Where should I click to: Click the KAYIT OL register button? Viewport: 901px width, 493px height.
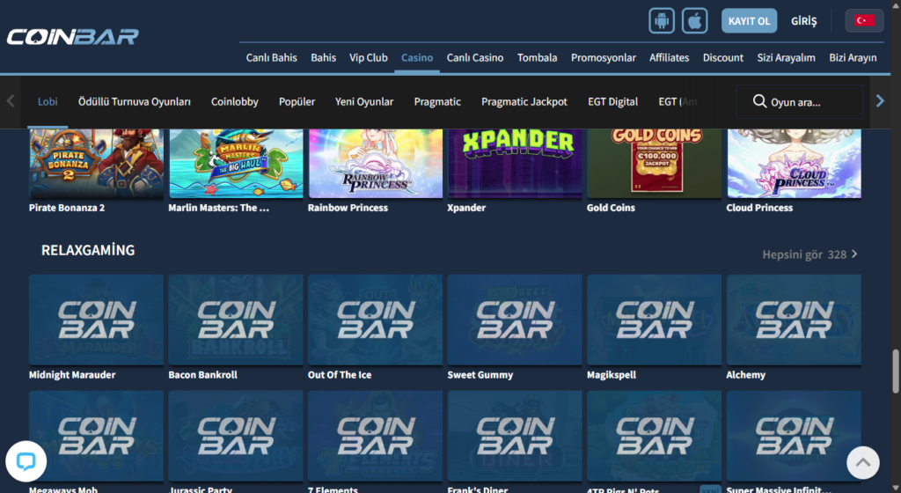(x=749, y=20)
